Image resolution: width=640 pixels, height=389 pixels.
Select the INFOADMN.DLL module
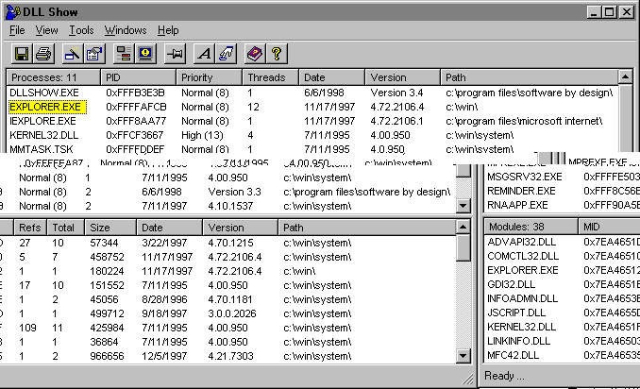(x=522, y=298)
